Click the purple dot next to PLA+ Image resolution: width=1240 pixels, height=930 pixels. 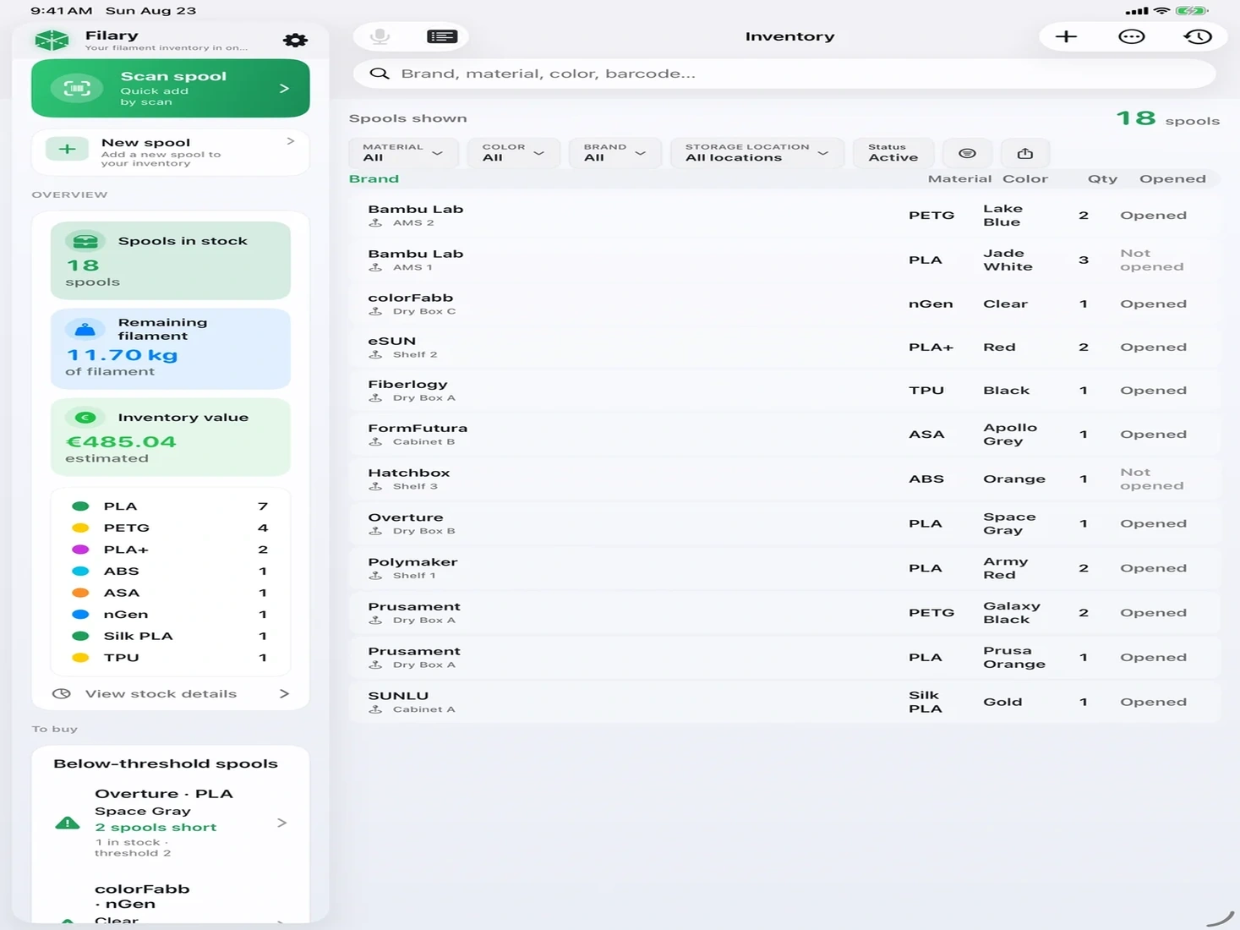click(x=81, y=550)
